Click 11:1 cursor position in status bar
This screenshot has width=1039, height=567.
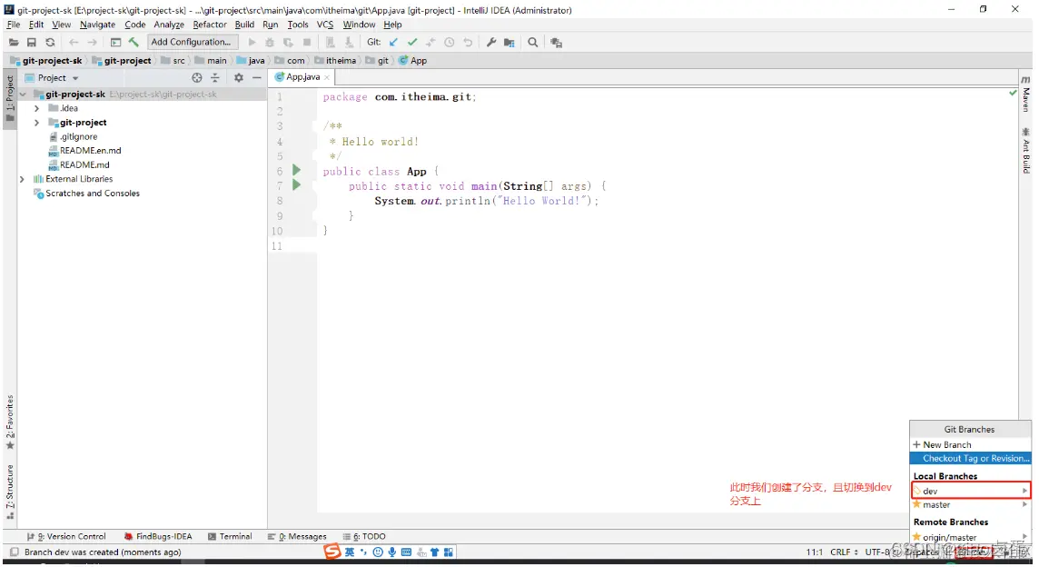coord(815,552)
